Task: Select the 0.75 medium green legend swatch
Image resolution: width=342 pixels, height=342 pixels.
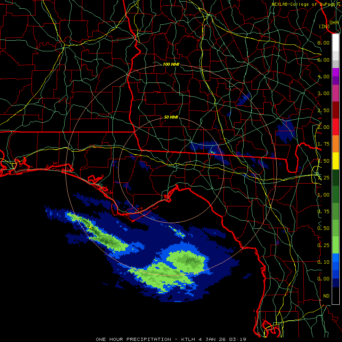Action: 336,211
